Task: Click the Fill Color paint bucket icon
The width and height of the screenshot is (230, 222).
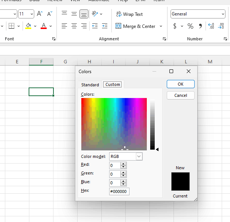Action: tap(29, 26)
